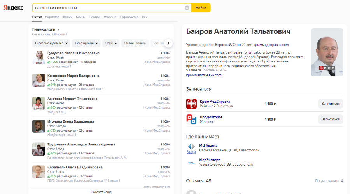Go to the Карты tab
Screen dimensions: 350x194
pyautogui.click(x=80, y=17)
